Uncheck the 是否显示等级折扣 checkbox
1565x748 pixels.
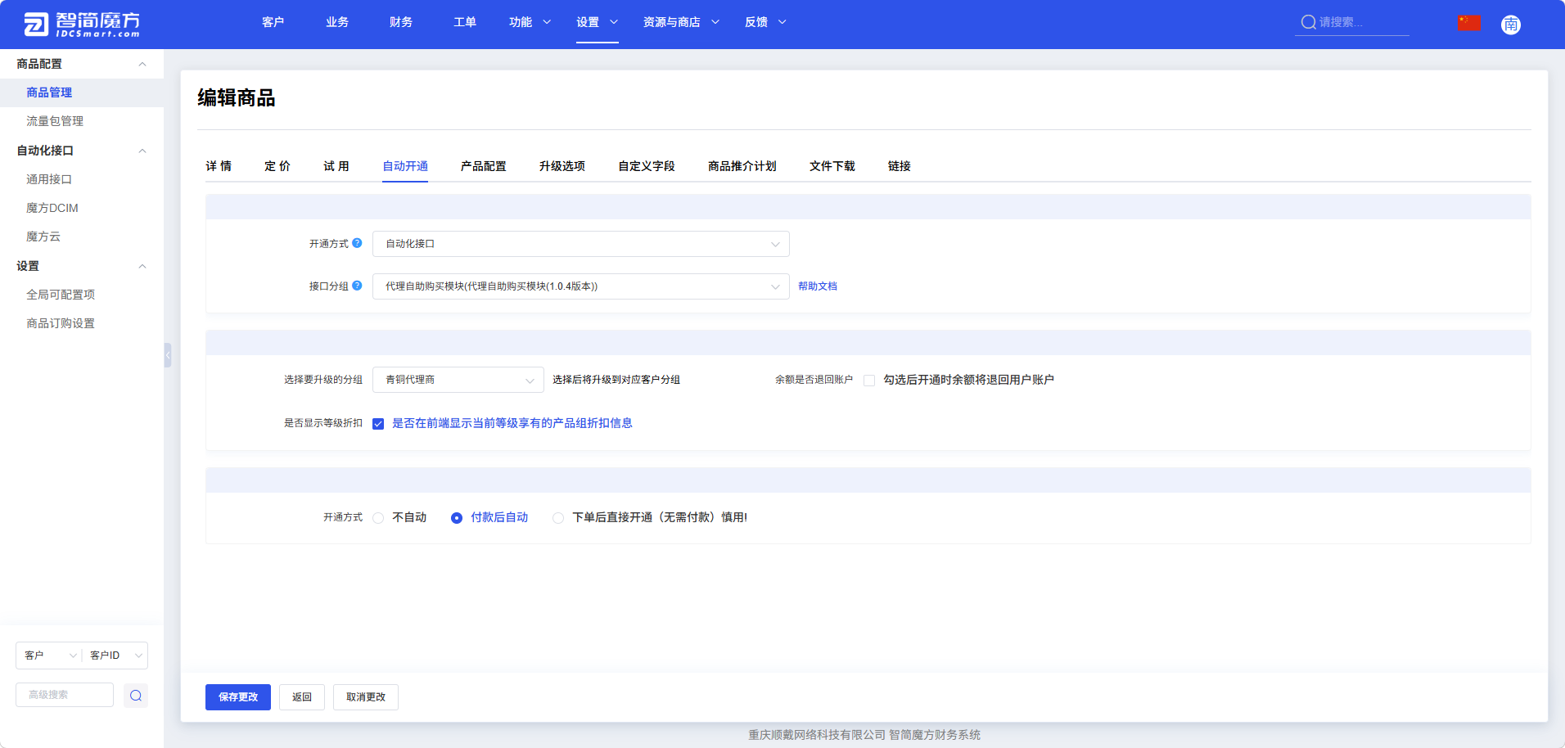click(378, 424)
